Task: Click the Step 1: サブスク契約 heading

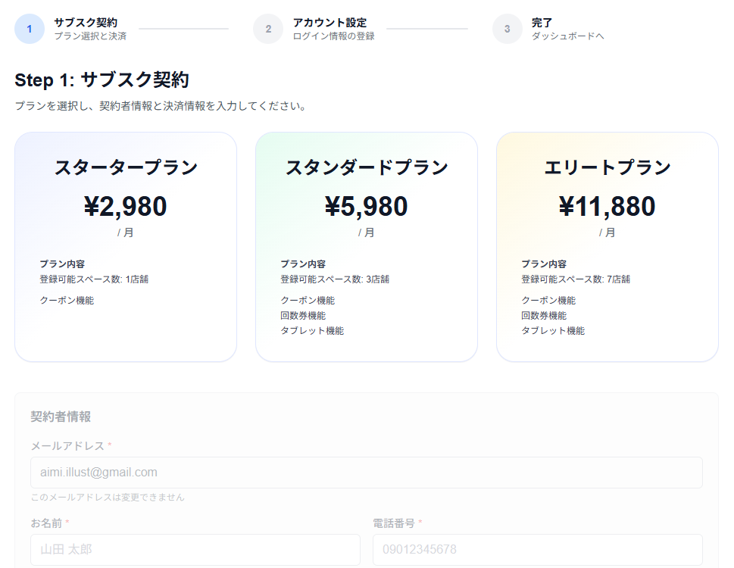Action: click(102, 80)
